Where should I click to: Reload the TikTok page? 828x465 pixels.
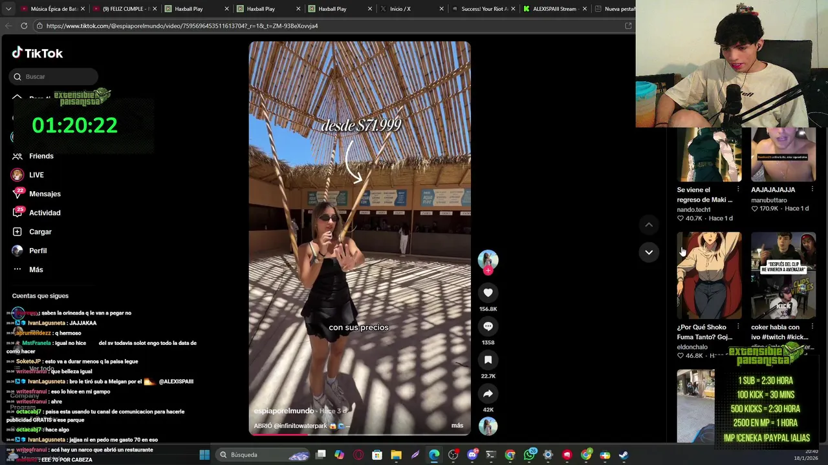click(x=24, y=26)
